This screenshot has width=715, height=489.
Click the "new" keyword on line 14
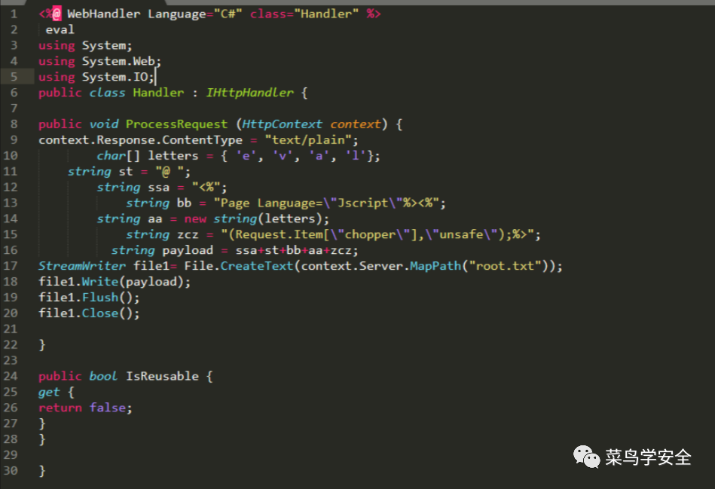(x=195, y=219)
